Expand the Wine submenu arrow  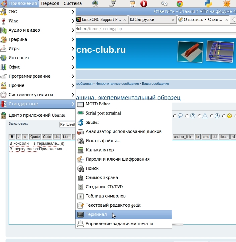73,21
